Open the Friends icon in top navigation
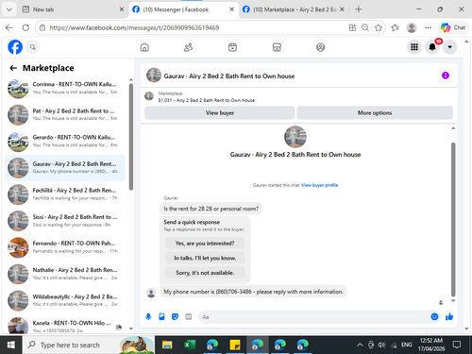This screenshot has height=354, width=472. click(188, 47)
